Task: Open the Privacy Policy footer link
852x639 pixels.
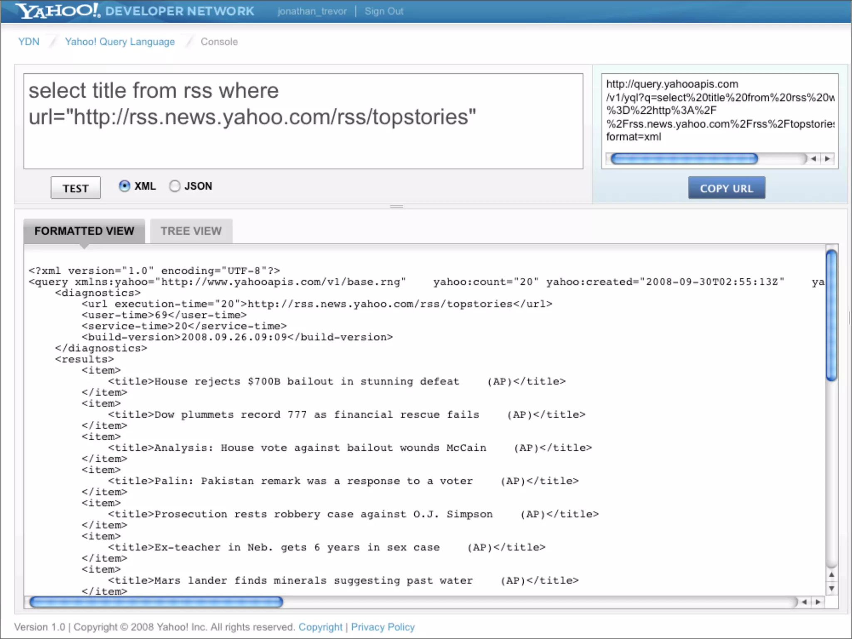Action: [383, 627]
